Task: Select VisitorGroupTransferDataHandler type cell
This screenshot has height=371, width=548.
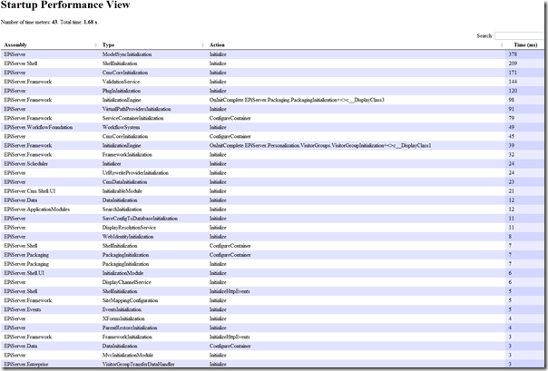Action: click(139, 365)
